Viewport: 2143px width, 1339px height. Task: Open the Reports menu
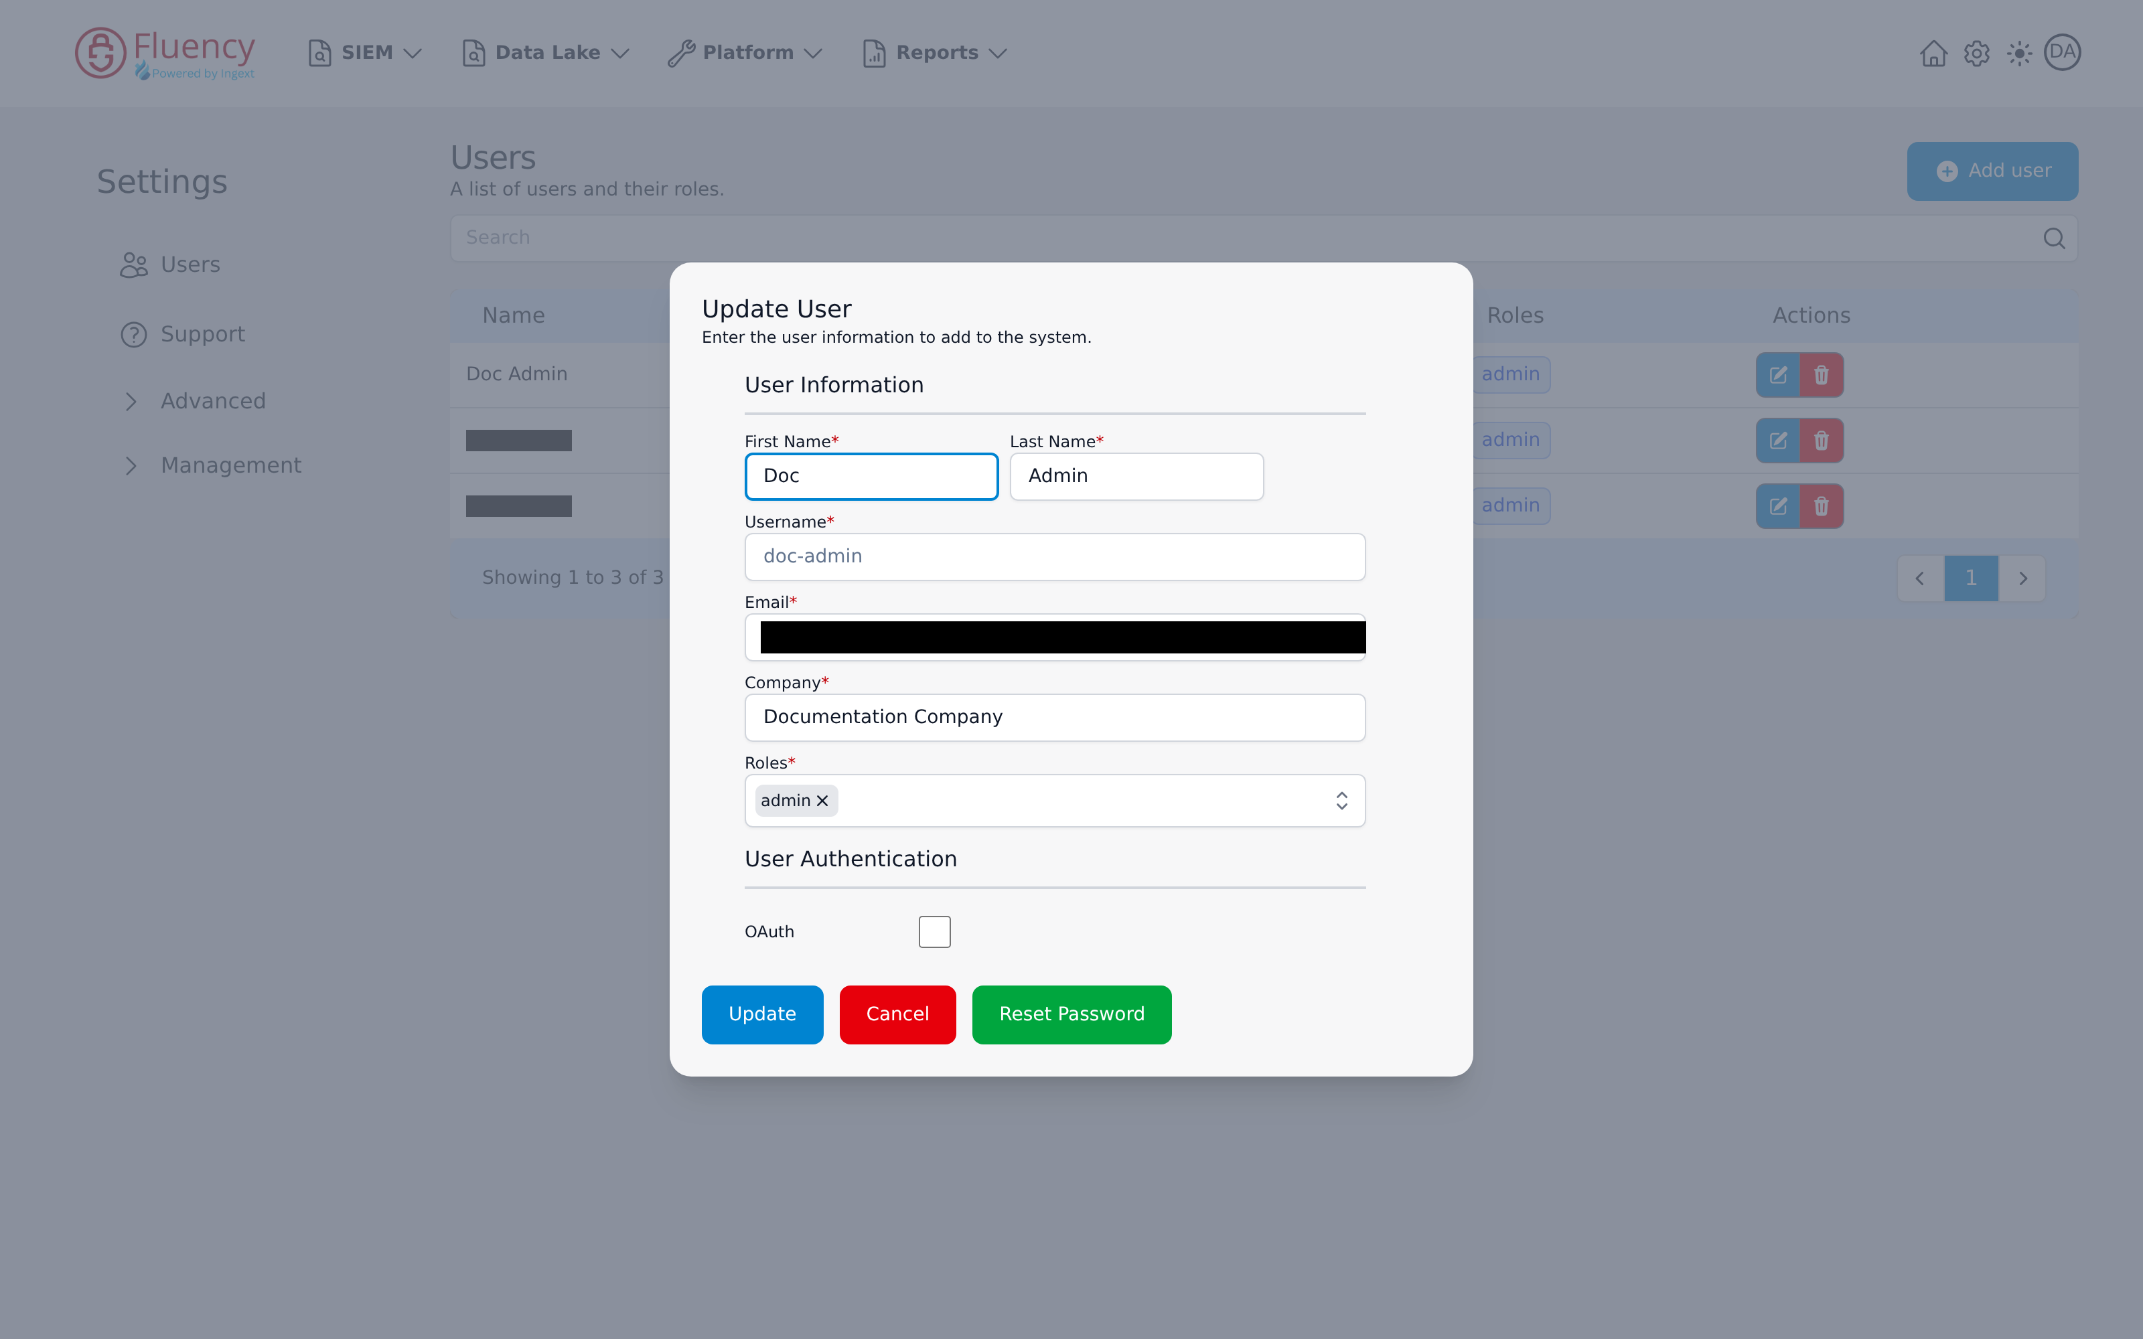point(935,53)
